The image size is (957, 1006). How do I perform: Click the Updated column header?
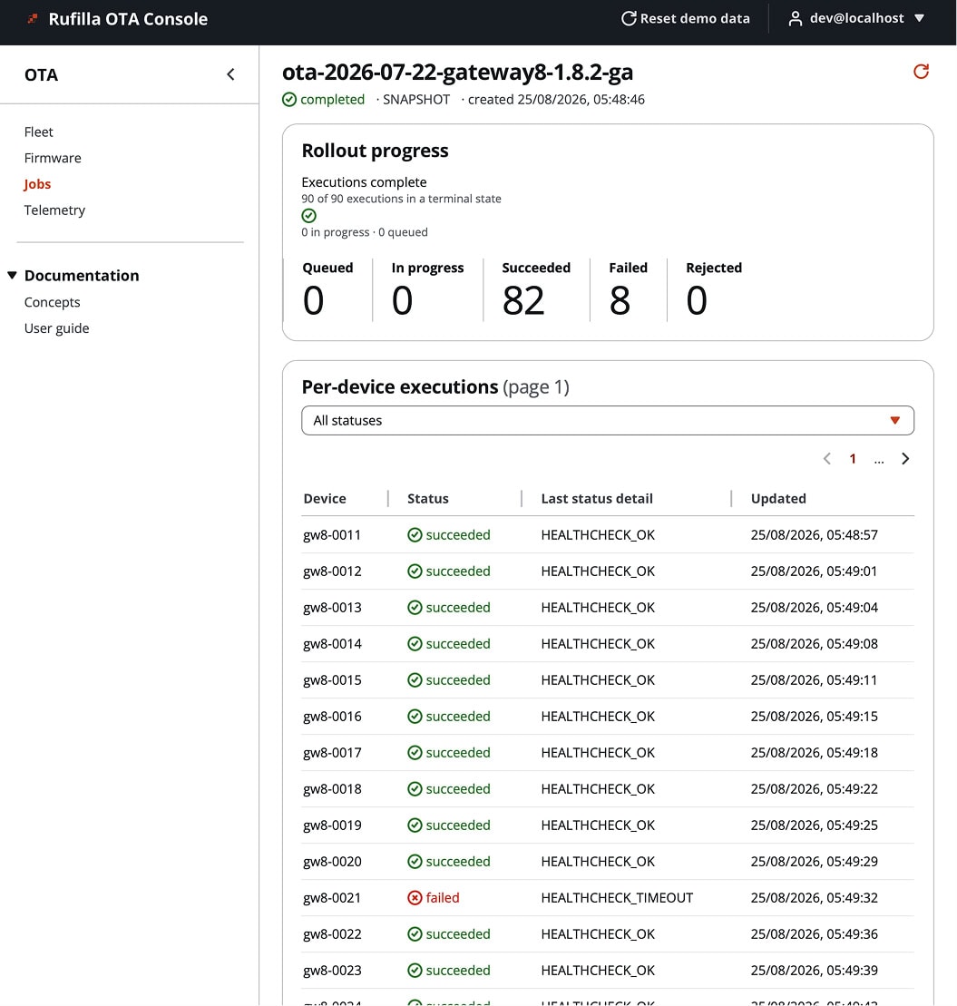click(778, 499)
